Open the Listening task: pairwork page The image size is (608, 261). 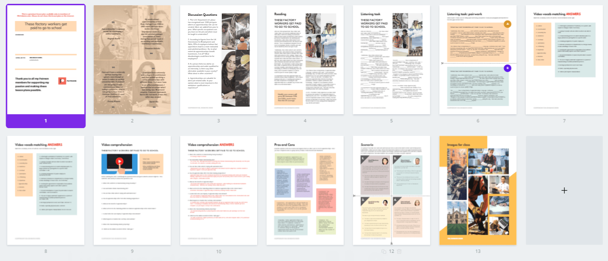click(x=478, y=60)
